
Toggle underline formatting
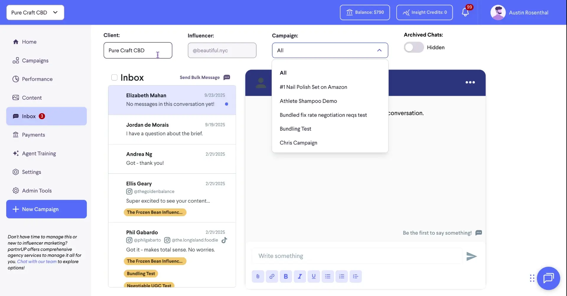click(x=314, y=276)
